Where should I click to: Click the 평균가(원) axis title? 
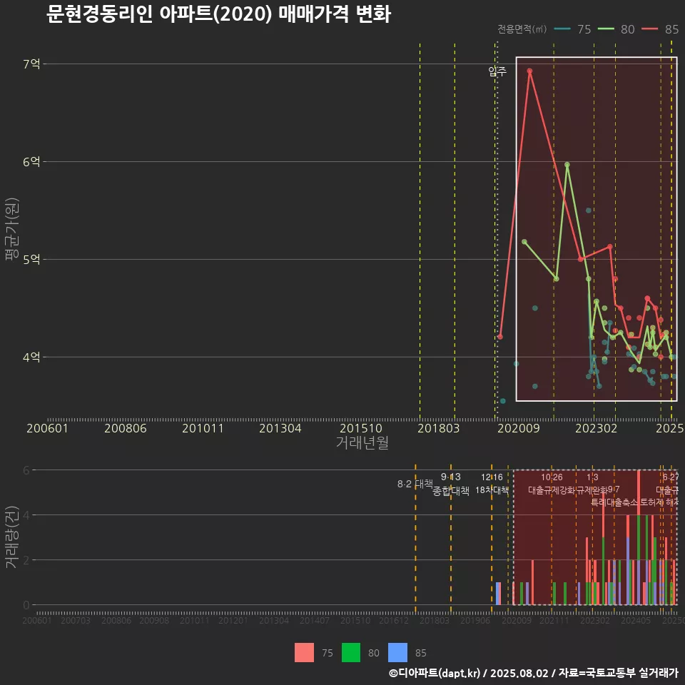click(x=12, y=229)
